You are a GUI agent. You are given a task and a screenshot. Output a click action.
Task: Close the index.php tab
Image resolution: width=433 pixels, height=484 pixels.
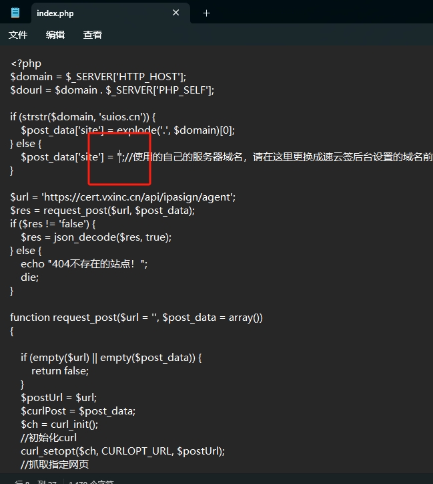point(176,13)
